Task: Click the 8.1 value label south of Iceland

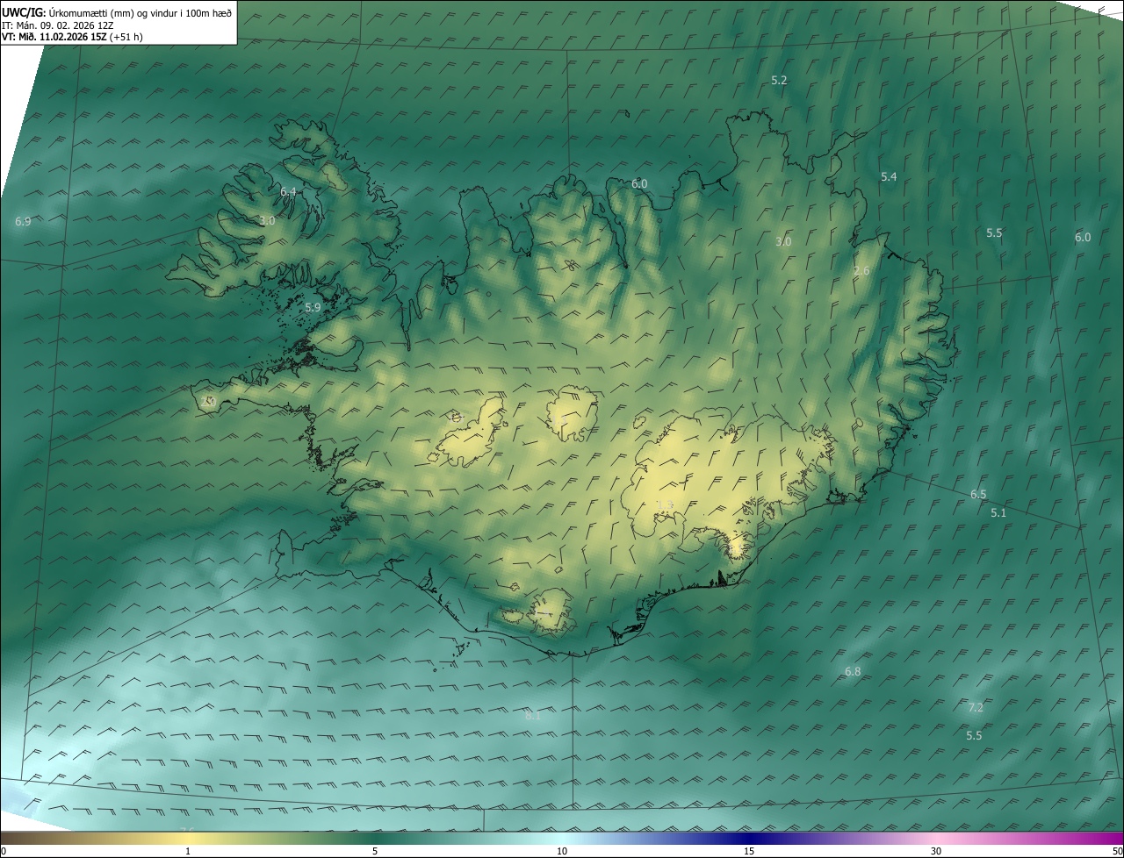Action: tap(533, 716)
